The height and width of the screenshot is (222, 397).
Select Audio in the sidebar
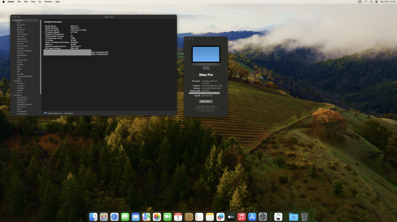pyautogui.click(x=19, y=27)
